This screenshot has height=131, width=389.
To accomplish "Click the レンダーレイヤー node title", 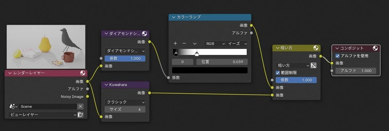I will pyautogui.click(x=29, y=73).
